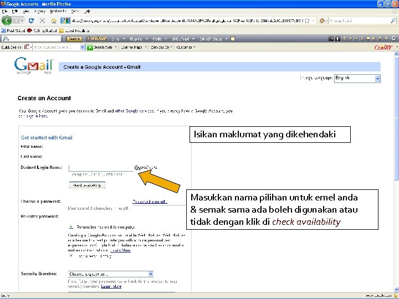Screen dimensions: 399x299
Task: Click the Winamp pause button
Action: point(362,39)
